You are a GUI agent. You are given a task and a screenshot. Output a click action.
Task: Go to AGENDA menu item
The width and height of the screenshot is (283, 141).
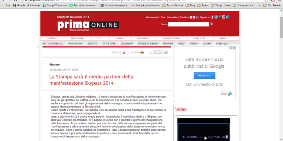(x=194, y=44)
